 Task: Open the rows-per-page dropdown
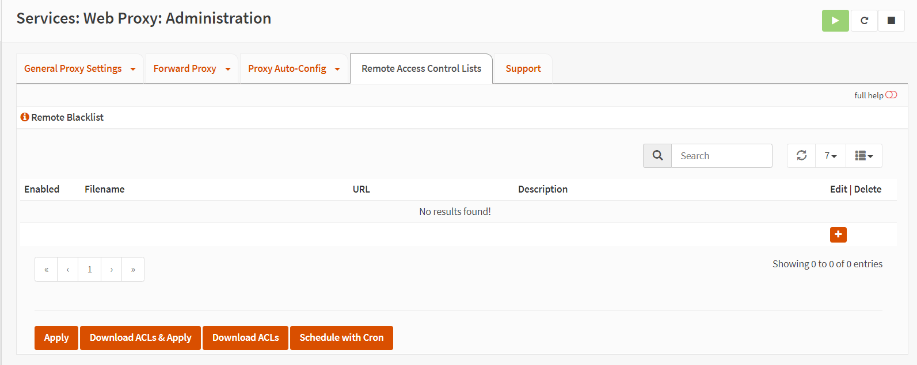831,156
